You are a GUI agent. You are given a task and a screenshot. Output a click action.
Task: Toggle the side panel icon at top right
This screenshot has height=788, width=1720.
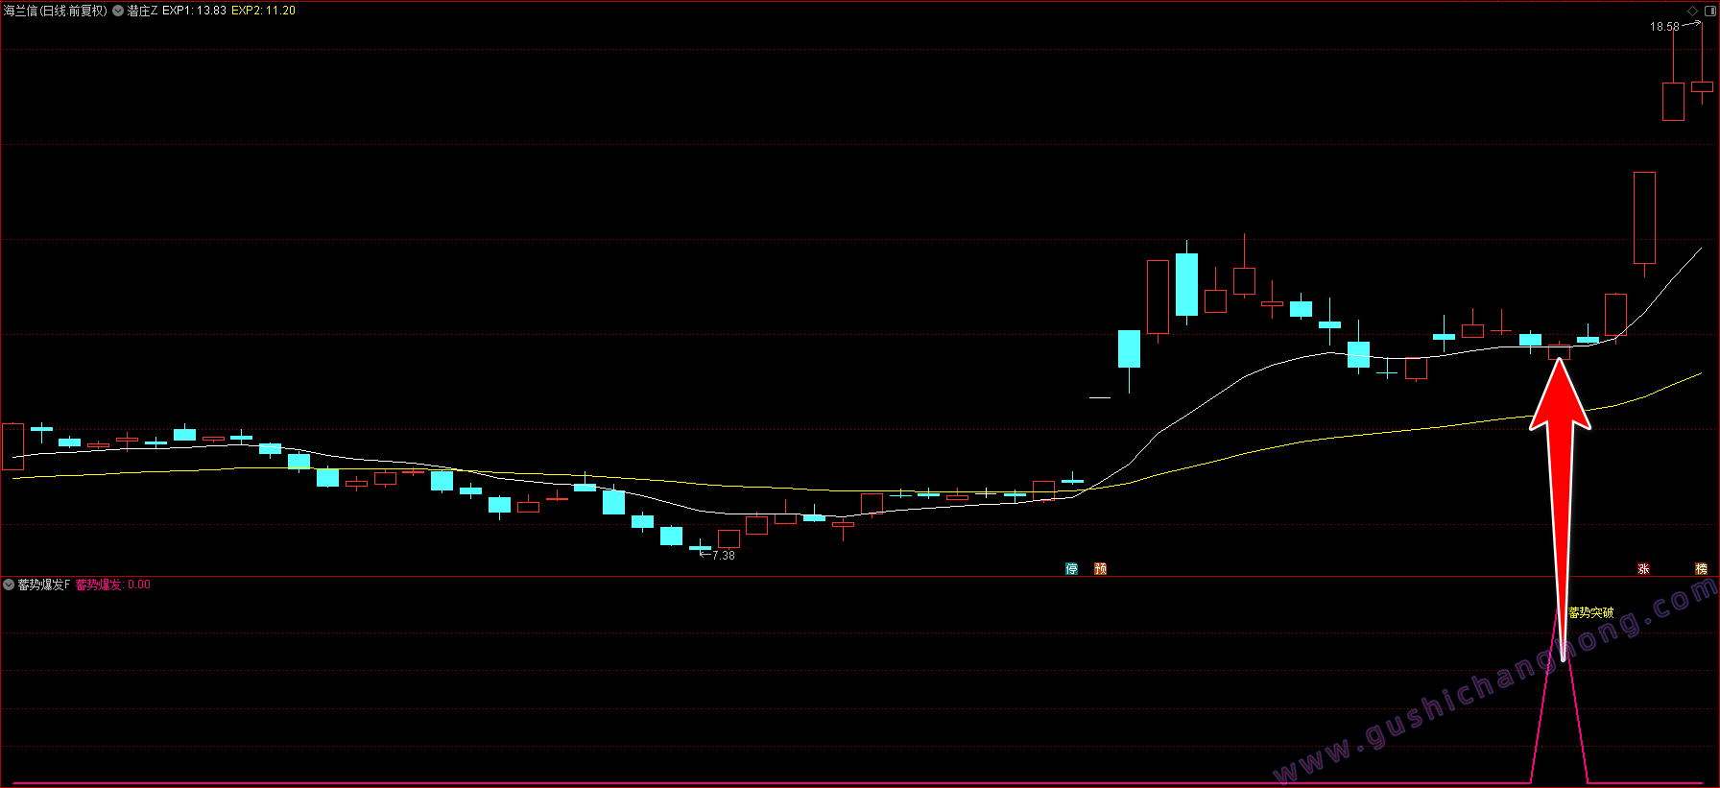(x=1709, y=11)
